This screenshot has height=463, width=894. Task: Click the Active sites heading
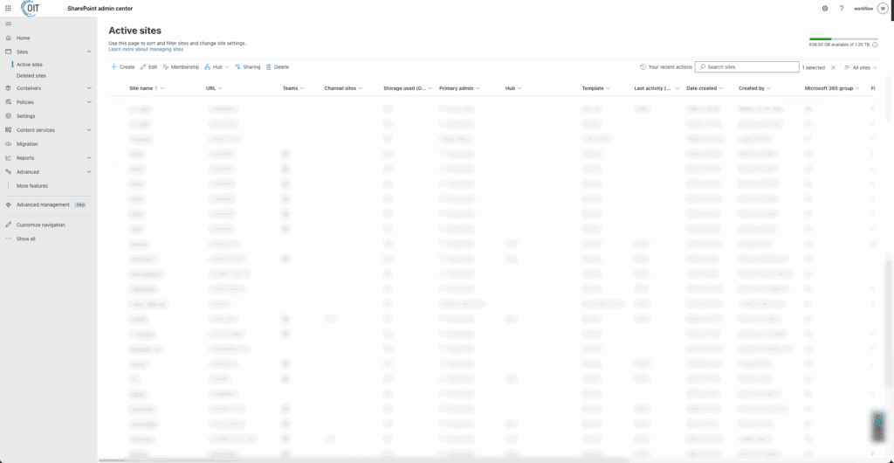click(134, 31)
